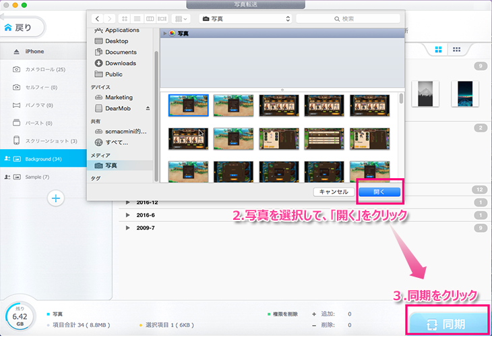
Task: Expand the 2016-6 date group
Action: (x=127, y=215)
